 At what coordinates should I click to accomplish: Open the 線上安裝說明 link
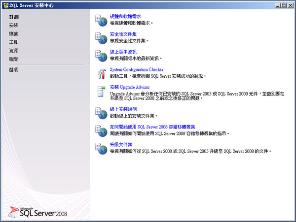123,109
